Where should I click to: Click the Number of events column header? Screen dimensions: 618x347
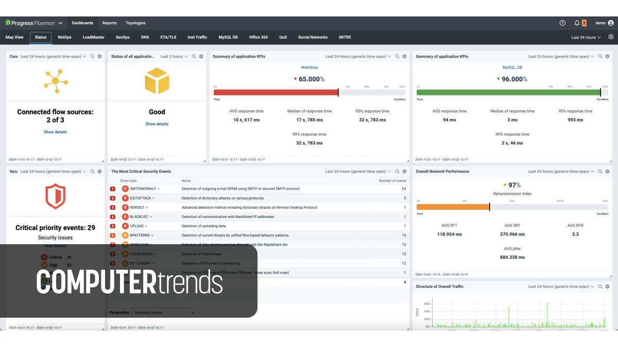coord(392,181)
